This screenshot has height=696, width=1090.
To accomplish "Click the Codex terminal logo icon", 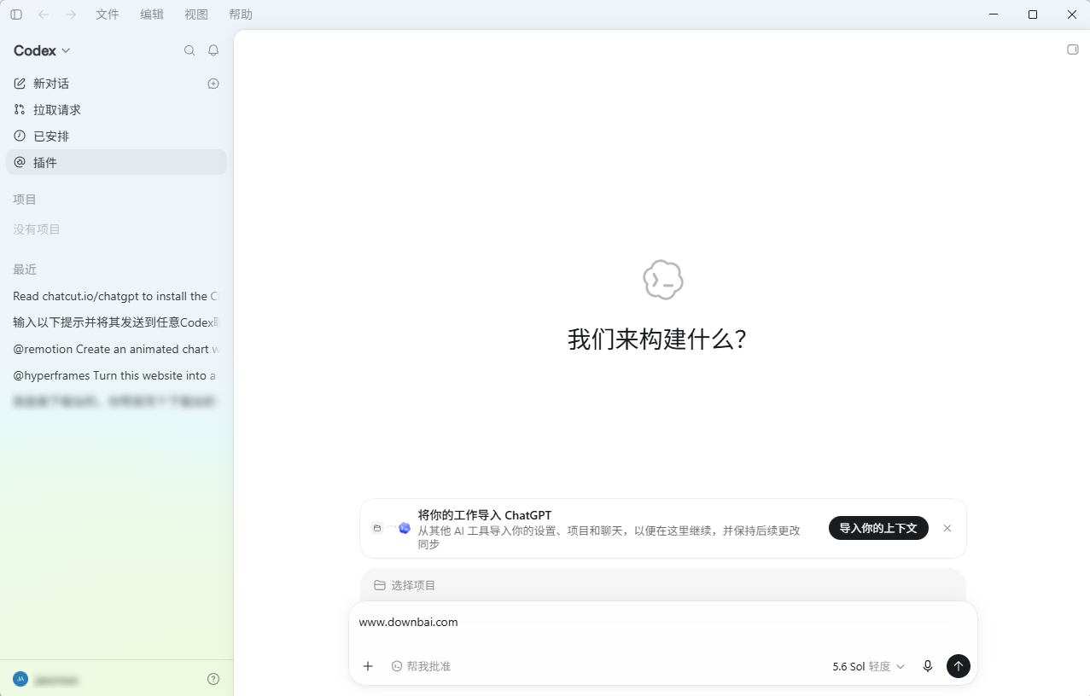I will [x=663, y=280].
